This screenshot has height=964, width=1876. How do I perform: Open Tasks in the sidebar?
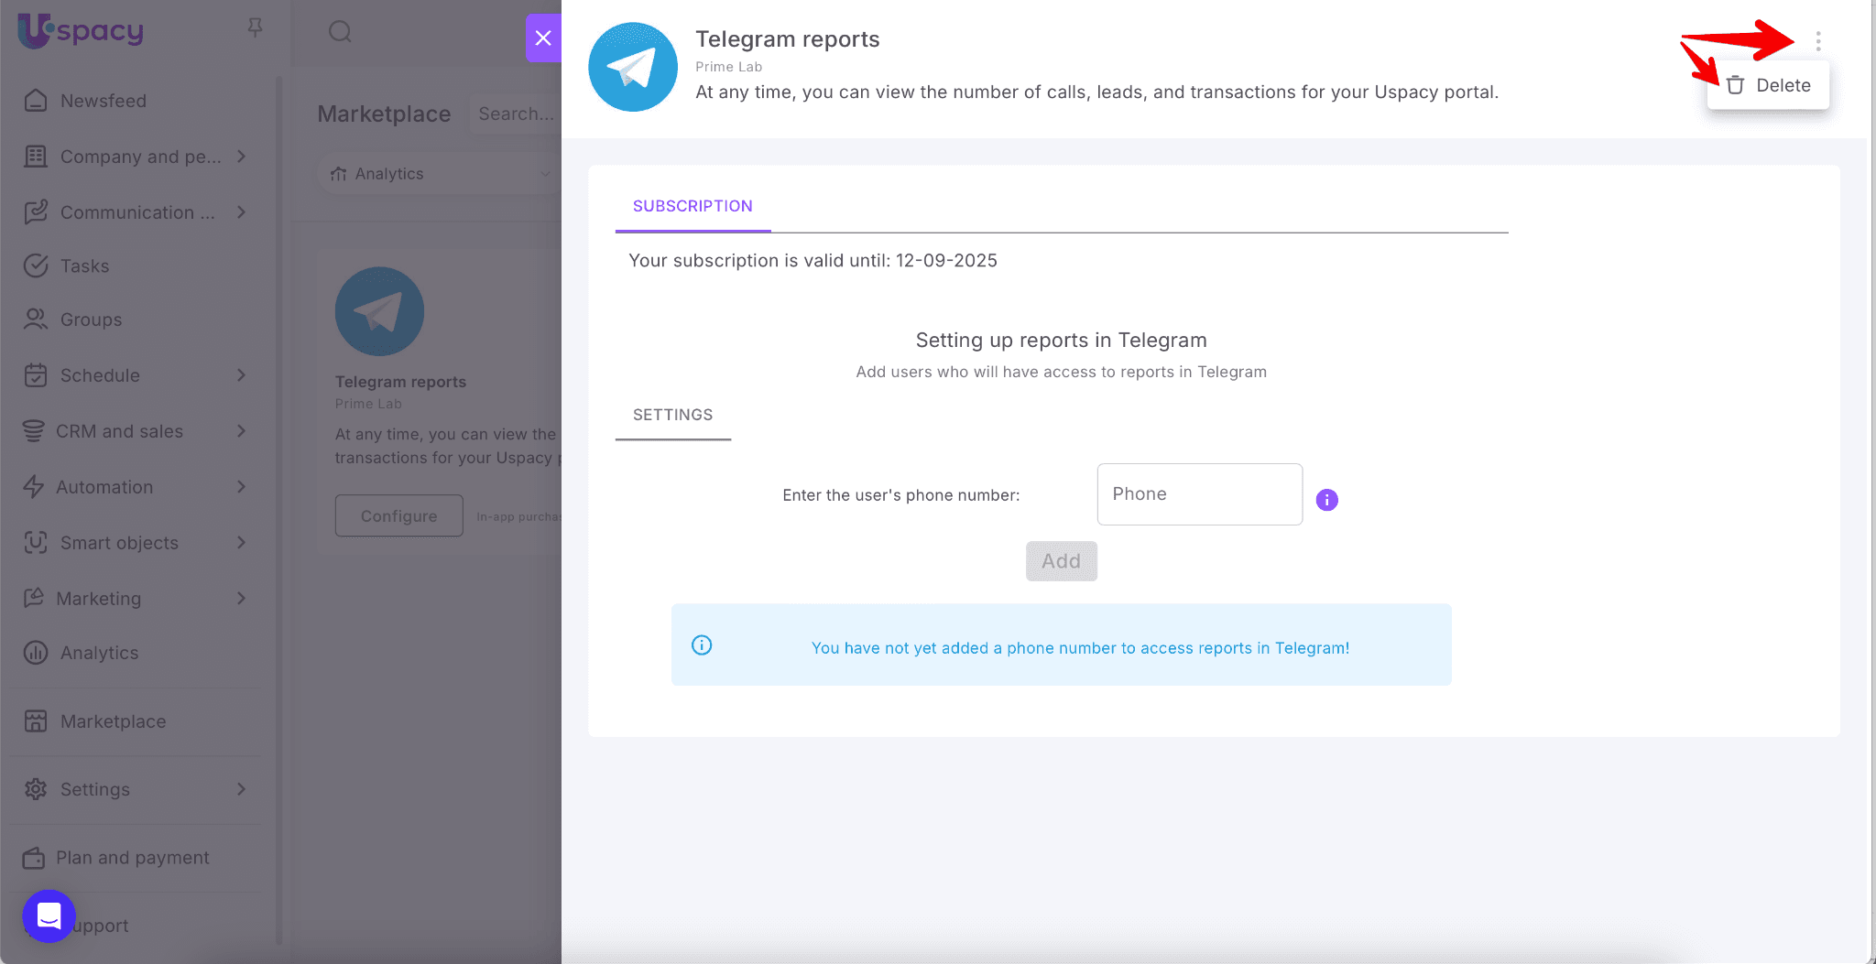[84, 266]
